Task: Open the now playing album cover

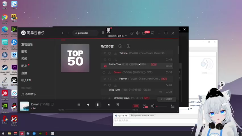Action: 25,106
